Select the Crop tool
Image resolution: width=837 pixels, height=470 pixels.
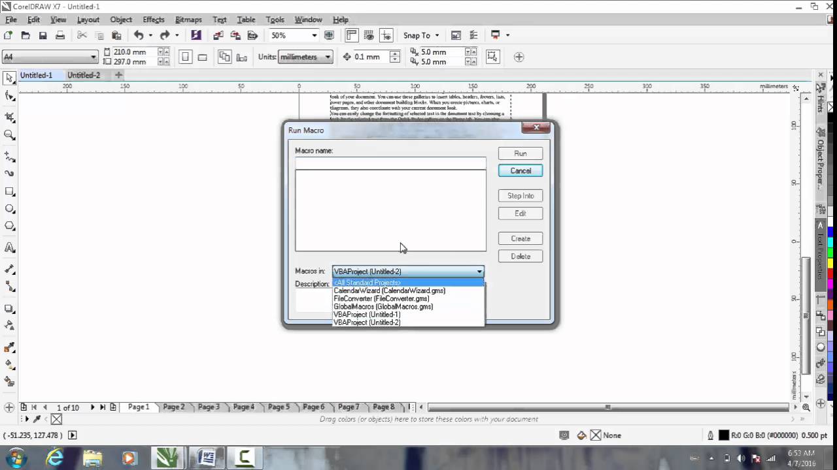[x=9, y=117]
